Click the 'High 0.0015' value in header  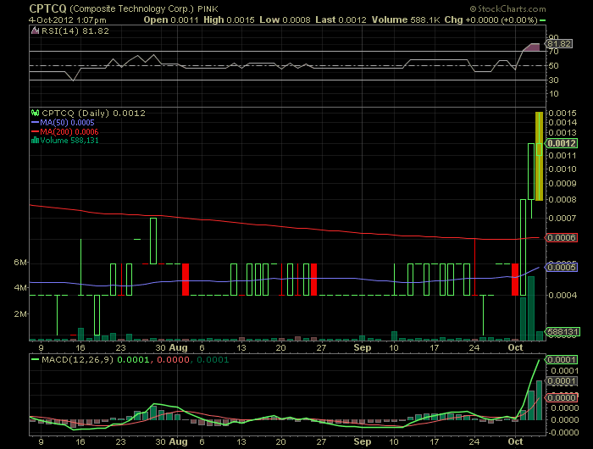[230, 19]
